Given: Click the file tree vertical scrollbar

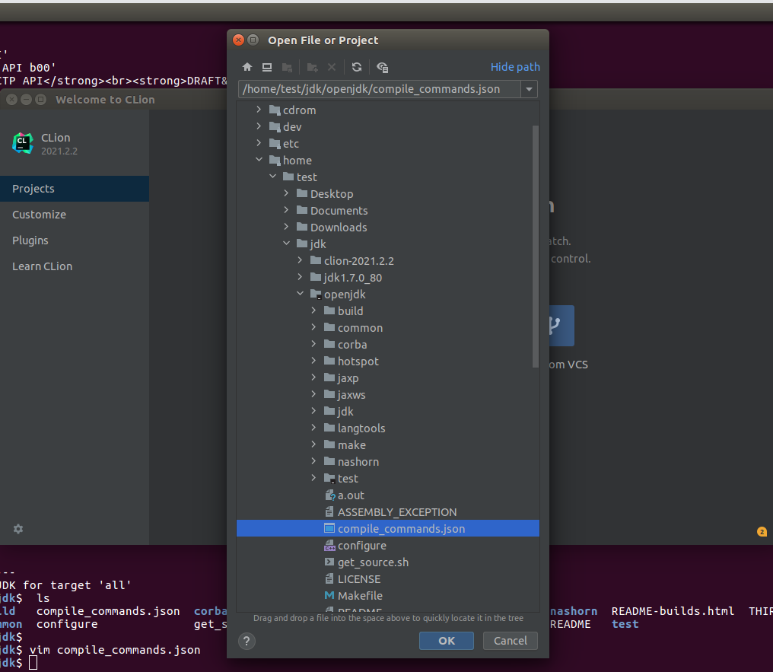Looking at the screenshot, I should coord(536,247).
